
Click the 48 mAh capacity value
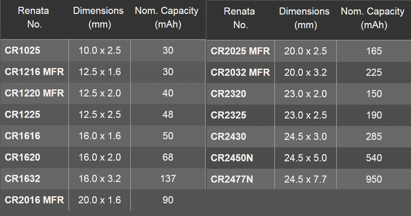(168, 115)
